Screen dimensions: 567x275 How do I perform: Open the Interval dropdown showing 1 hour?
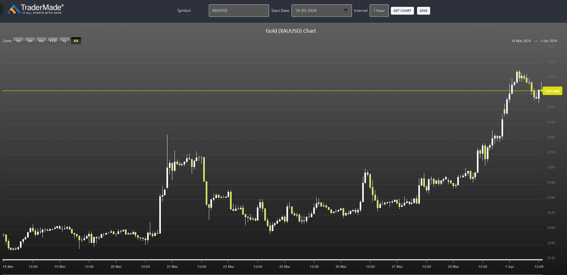(x=379, y=11)
